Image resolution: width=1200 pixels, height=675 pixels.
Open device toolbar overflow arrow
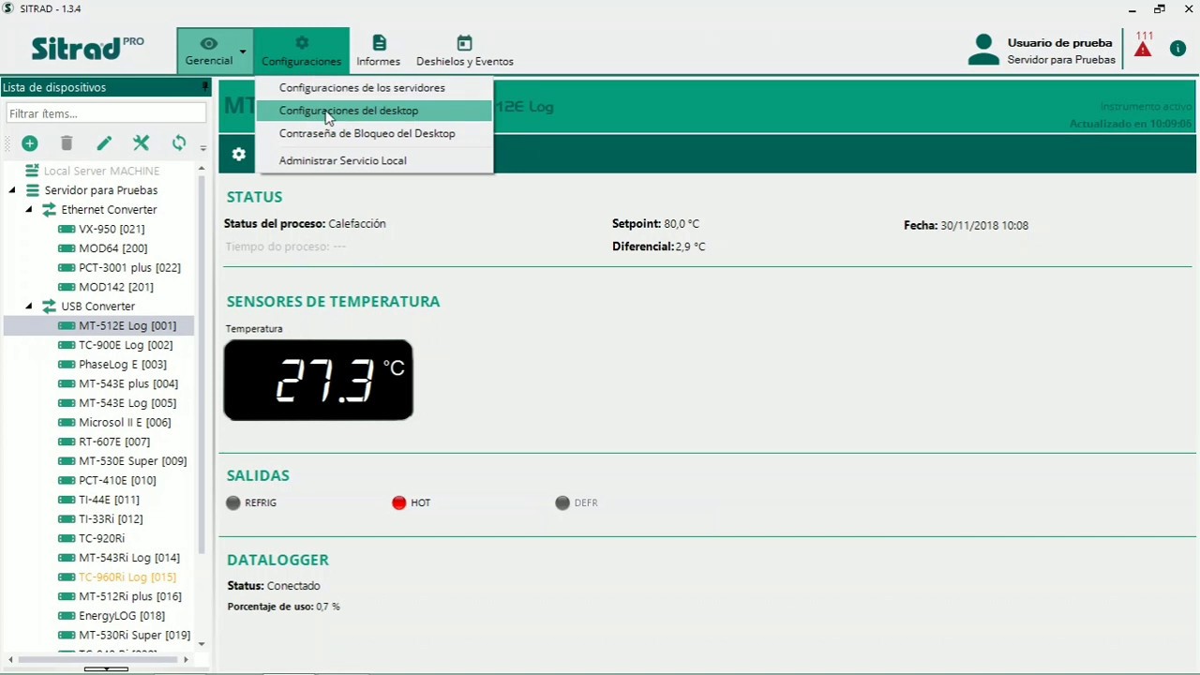click(x=202, y=148)
